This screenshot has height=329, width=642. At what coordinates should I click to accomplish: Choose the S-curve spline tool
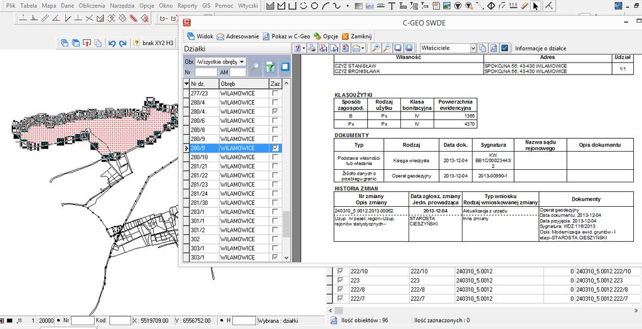[336, 6]
